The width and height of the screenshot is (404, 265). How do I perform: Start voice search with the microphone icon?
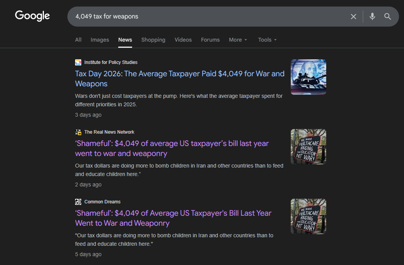tap(372, 17)
